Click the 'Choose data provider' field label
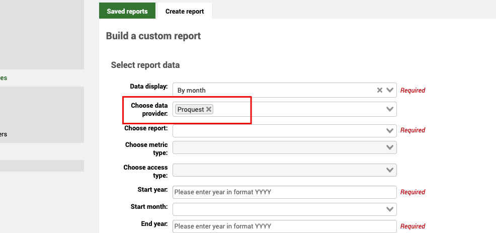 click(149, 109)
